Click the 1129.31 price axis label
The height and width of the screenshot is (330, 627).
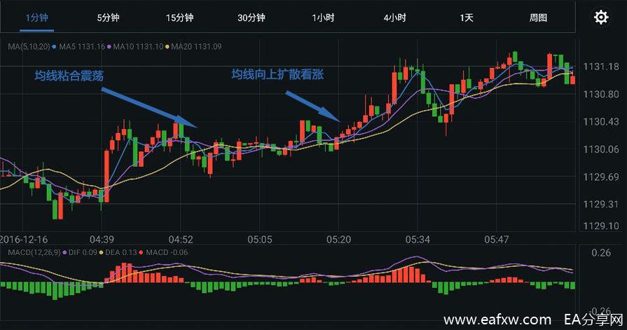point(601,205)
